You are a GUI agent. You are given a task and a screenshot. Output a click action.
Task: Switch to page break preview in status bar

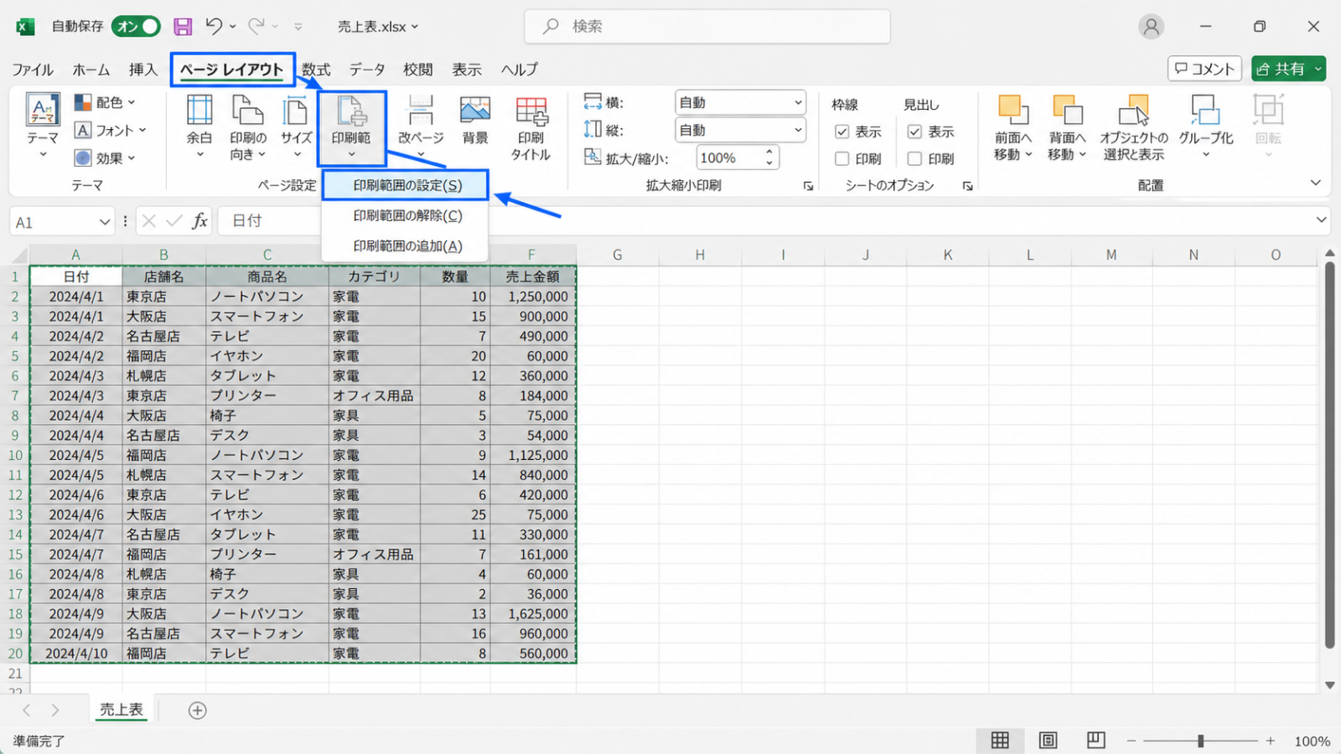(x=1095, y=741)
